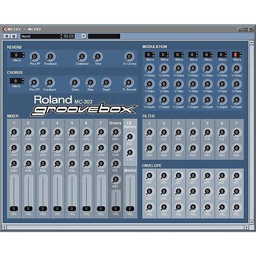Screen dimensions: 256x256
Task: Click the red highlighted Wave stepper value
Action: (x=235, y=55)
